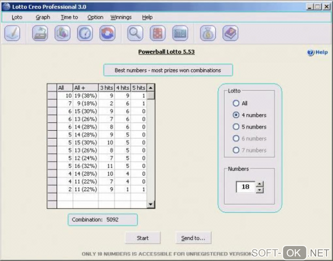Open the Winnings menu
333x261 pixels.
pyautogui.click(x=121, y=17)
